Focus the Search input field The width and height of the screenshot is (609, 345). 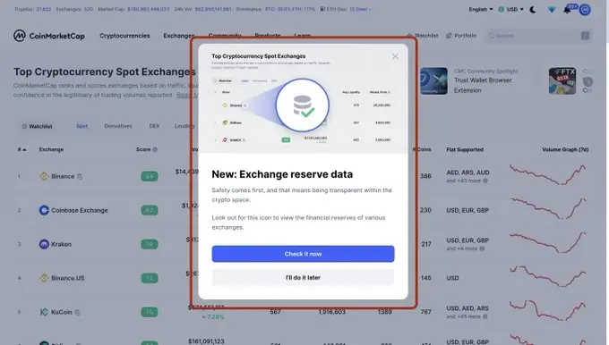coord(539,36)
